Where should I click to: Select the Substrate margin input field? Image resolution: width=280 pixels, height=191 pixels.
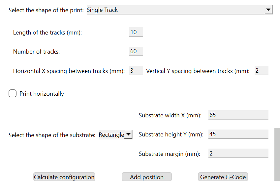click(238, 153)
